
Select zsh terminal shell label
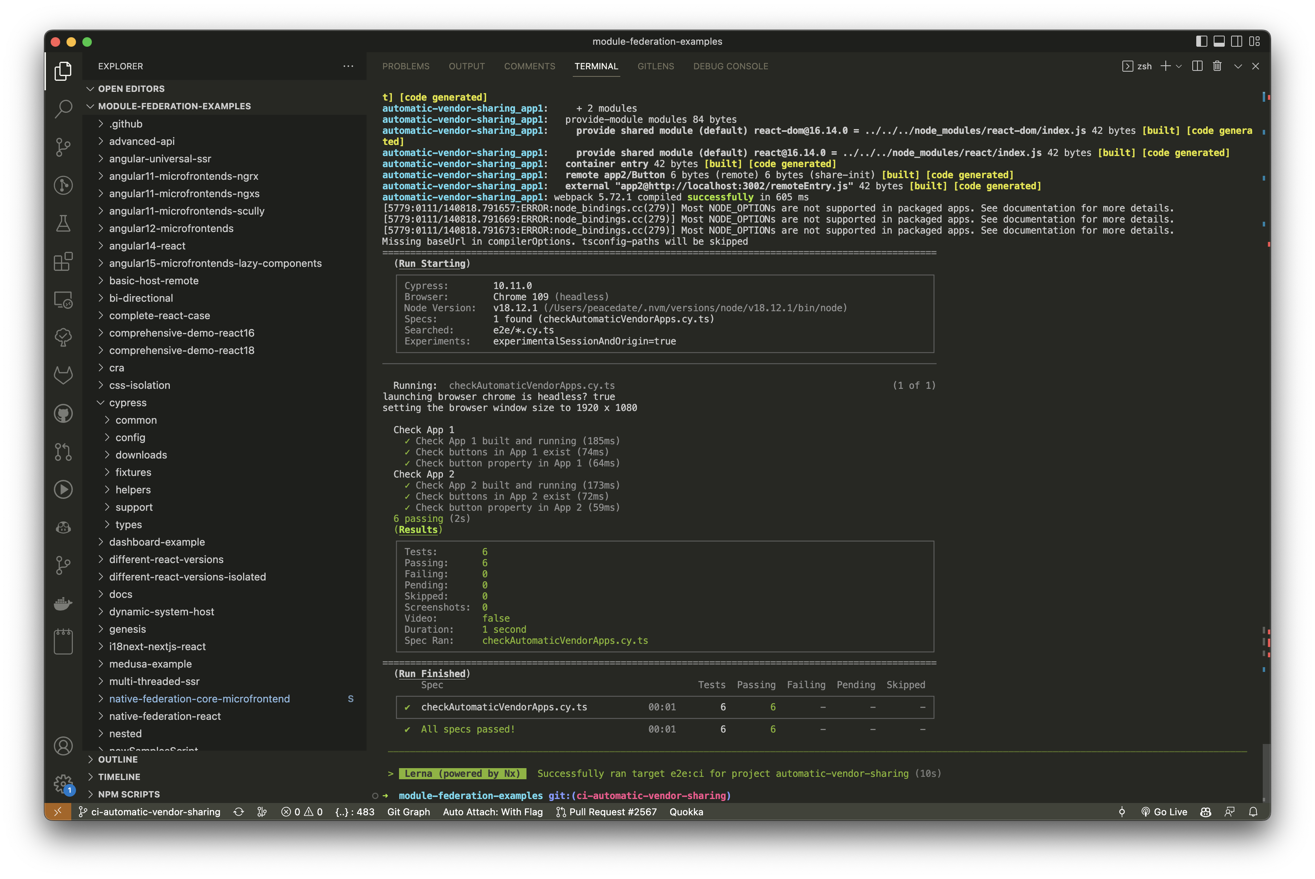point(1137,66)
